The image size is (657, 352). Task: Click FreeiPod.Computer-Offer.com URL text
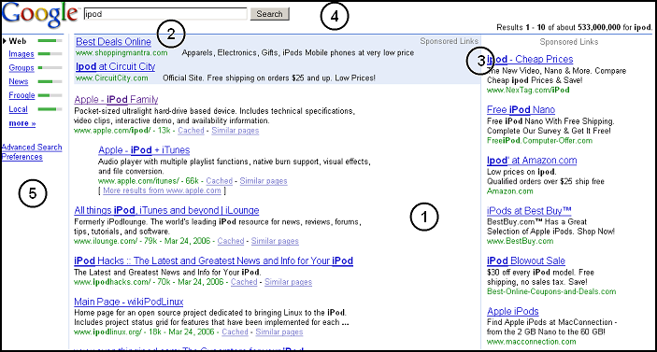[539, 141]
